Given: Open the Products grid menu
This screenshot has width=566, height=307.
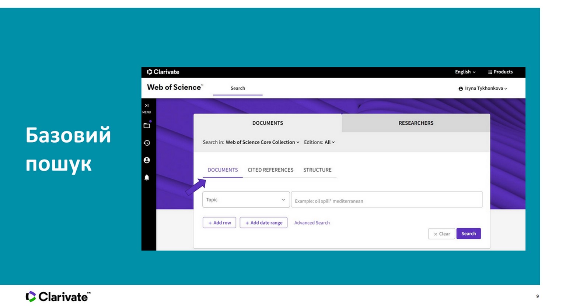Looking at the screenshot, I should pyautogui.click(x=500, y=72).
